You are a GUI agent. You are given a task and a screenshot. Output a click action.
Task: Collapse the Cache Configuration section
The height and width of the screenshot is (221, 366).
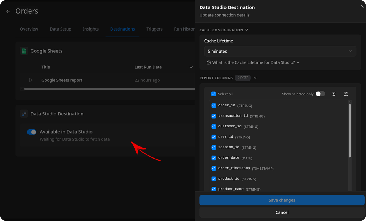coord(223,30)
